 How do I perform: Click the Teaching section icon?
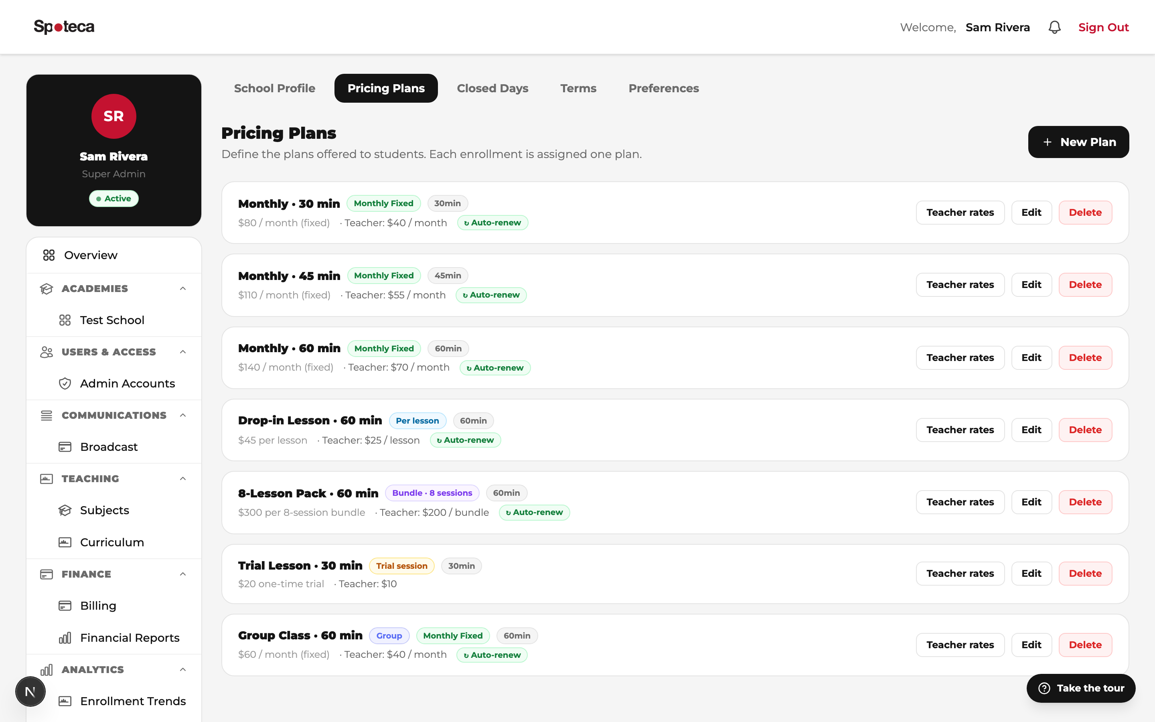(x=46, y=479)
